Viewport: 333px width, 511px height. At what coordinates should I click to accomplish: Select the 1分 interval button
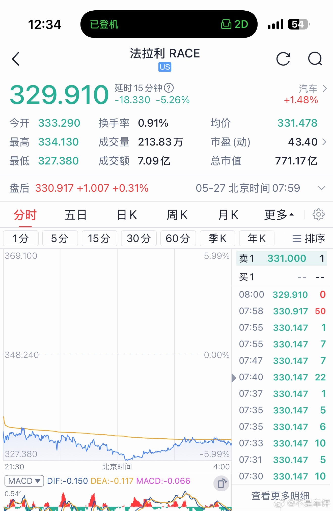(21, 238)
